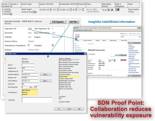Viewport: 155px width, 121px height.
Task: Open the hq-ips raw message document icon
Action: click(109, 10)
